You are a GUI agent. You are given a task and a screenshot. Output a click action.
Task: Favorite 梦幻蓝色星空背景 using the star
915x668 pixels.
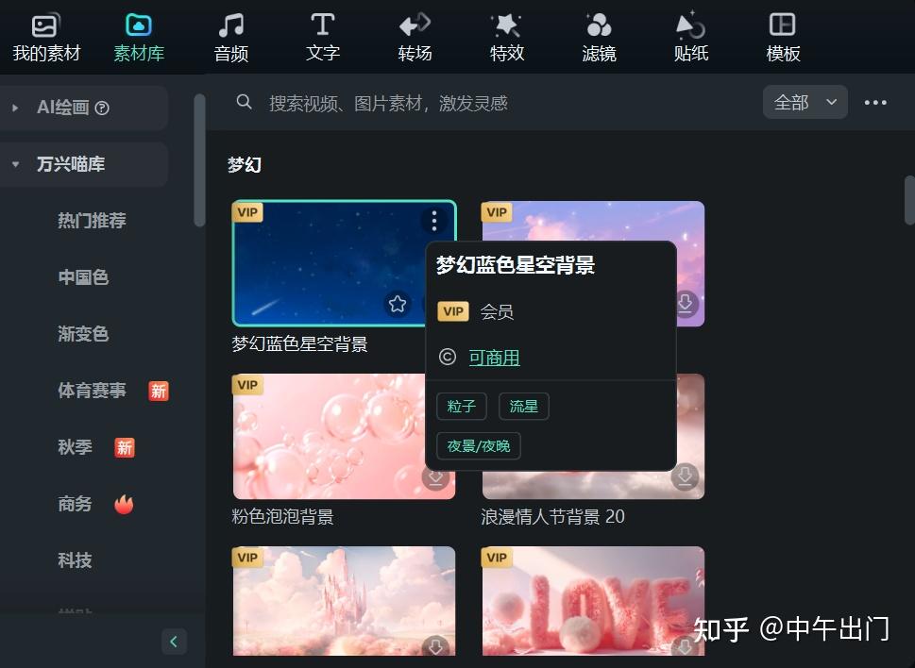tap(398, 304)
